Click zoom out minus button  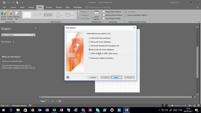(x=169, y=105)
